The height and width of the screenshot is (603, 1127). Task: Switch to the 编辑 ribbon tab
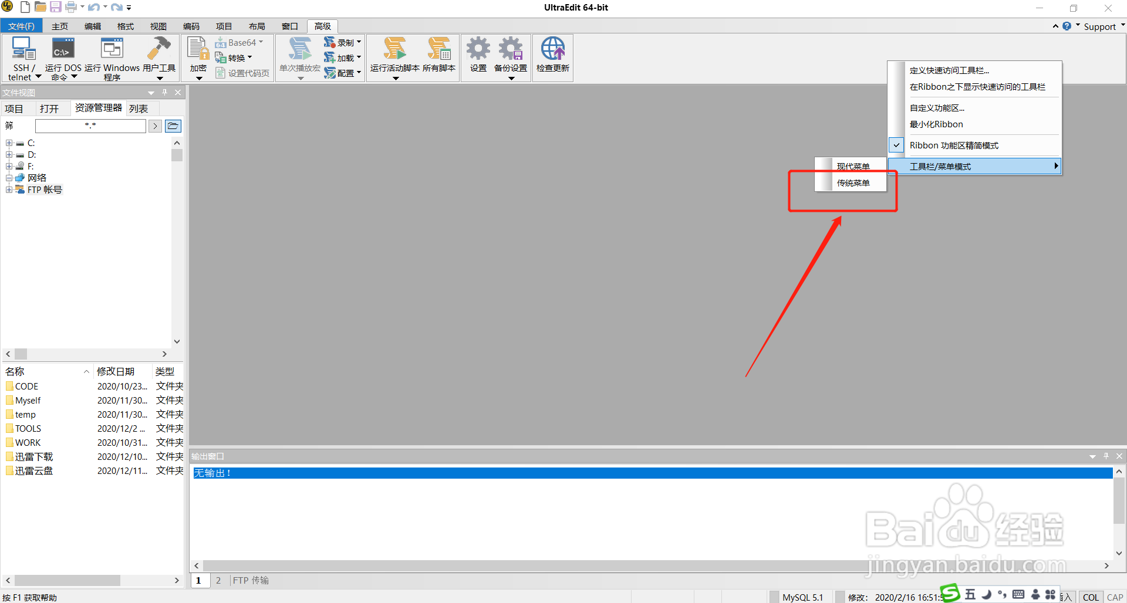92,26
